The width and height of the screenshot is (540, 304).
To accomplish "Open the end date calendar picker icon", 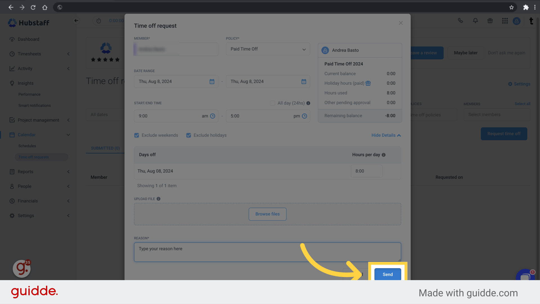I will pyautogui.click(x=304, y=82).
